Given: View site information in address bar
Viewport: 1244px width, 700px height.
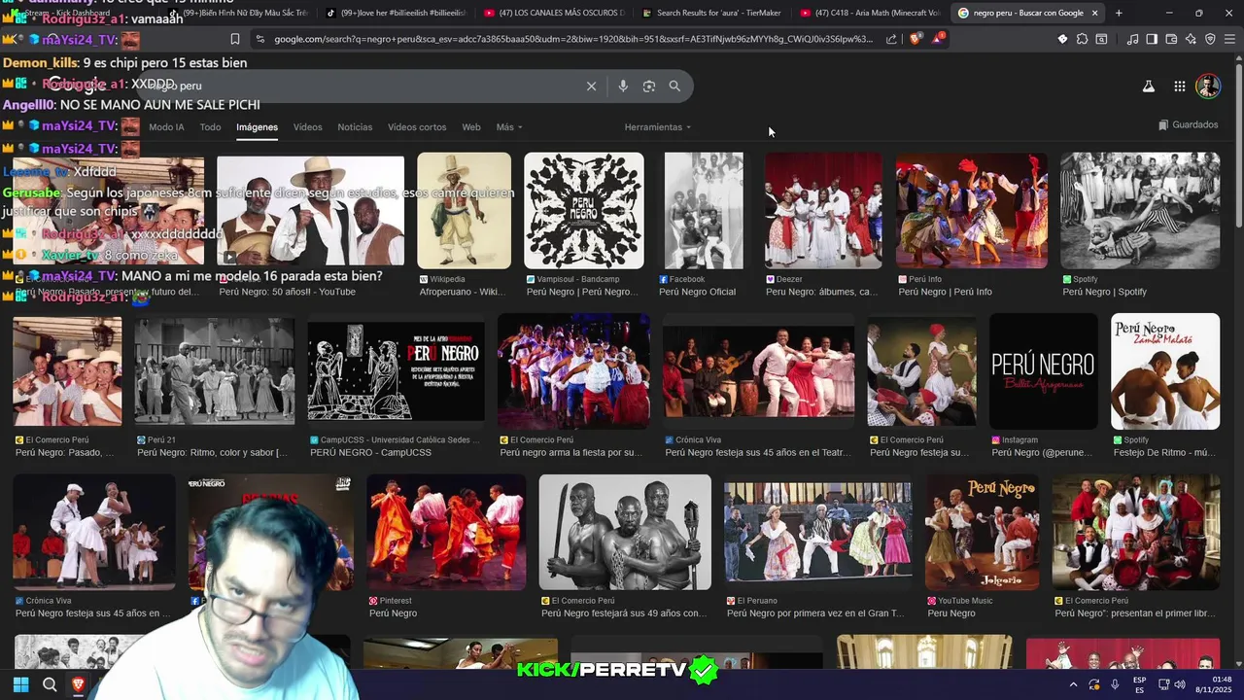Looking at the screenshot, I should pyautogui.click(x=260, y=39).
